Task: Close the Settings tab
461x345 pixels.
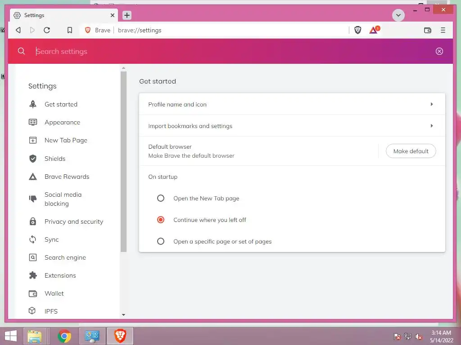Action: pyautogui.click(x=112, y=15)
